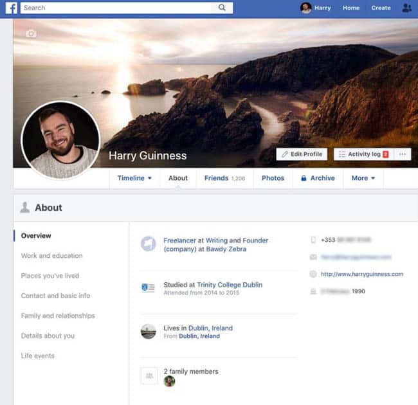The width and height of the screenshot is (418, 405).
Task: Expand the More dropdown
Action: 363,178
